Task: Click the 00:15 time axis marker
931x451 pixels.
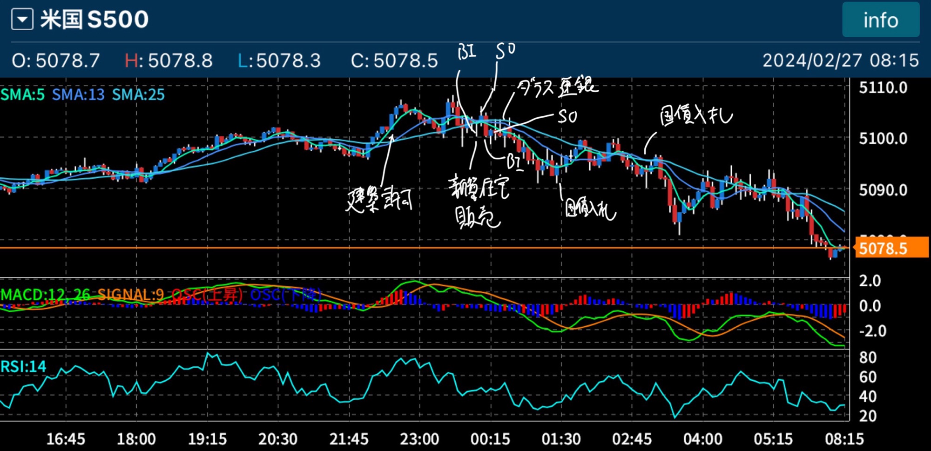Action: [490, 438]
